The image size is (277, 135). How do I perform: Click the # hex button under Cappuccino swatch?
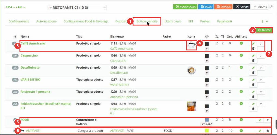point(207,60)
